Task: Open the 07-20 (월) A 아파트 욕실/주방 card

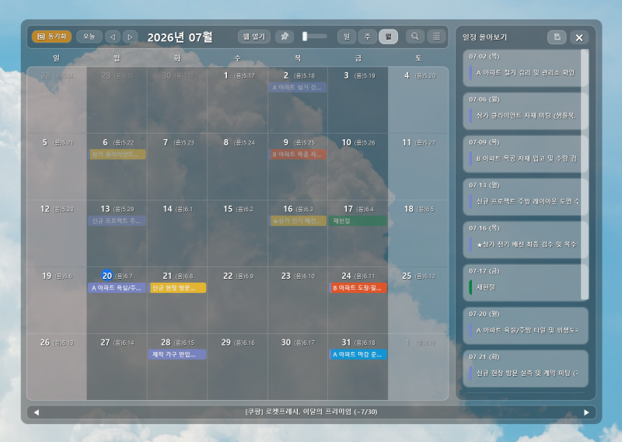Action: click(526, 325)
